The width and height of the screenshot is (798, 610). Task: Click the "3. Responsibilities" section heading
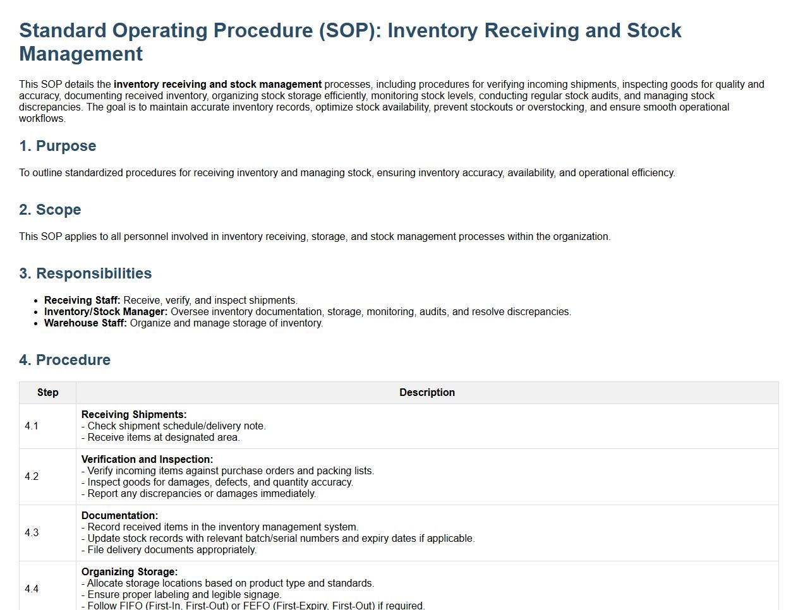tap(85, 273)
